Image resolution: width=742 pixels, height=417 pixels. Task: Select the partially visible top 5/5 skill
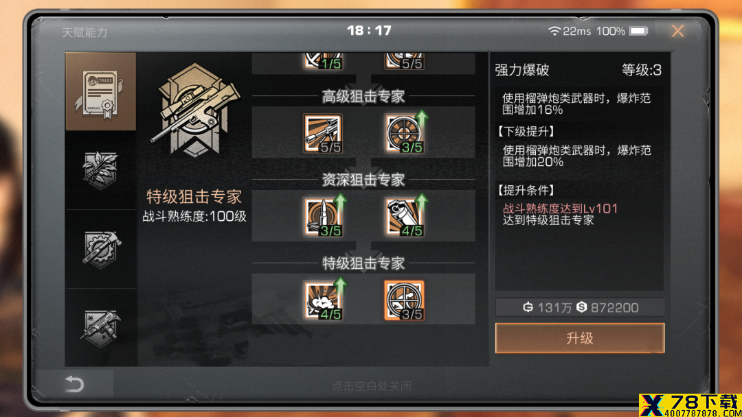(405, 62)
